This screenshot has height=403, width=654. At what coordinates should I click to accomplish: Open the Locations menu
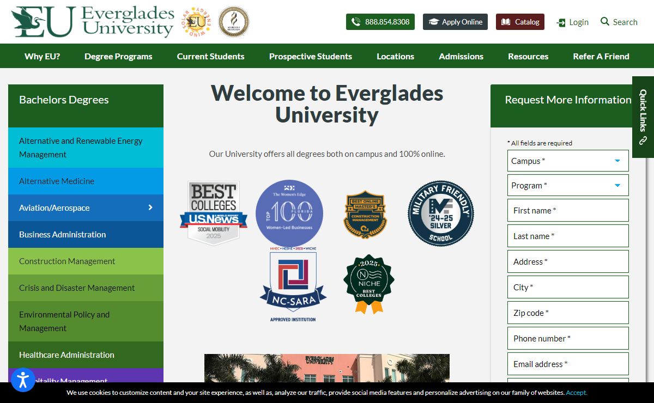[x=395, y=56]
